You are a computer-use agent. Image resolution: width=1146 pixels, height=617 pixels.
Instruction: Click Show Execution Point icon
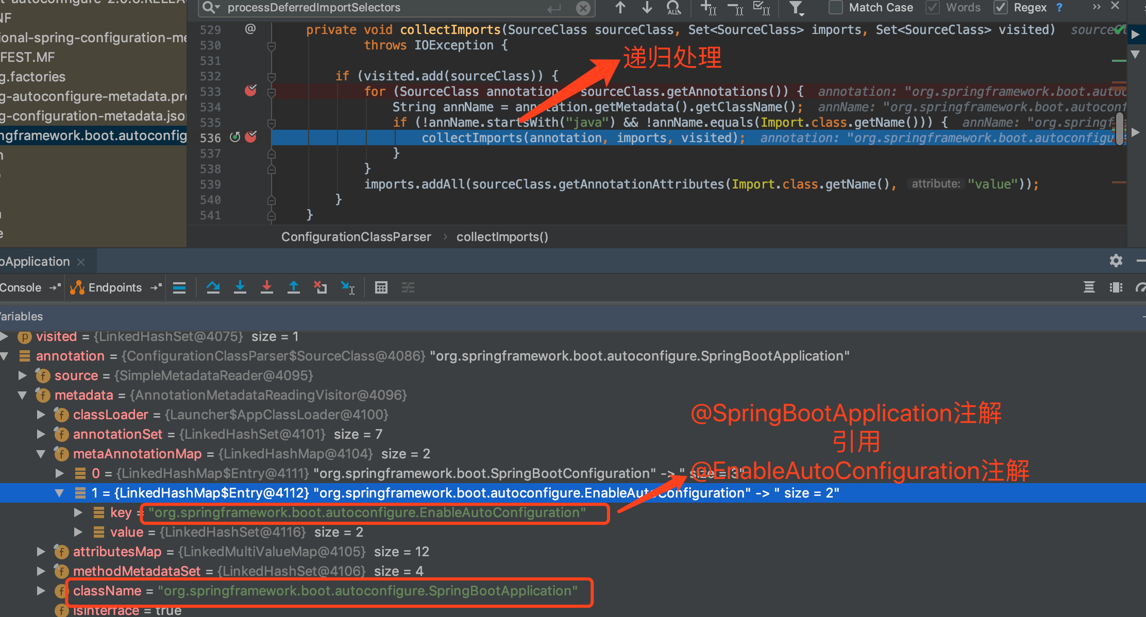pos(179,287)
